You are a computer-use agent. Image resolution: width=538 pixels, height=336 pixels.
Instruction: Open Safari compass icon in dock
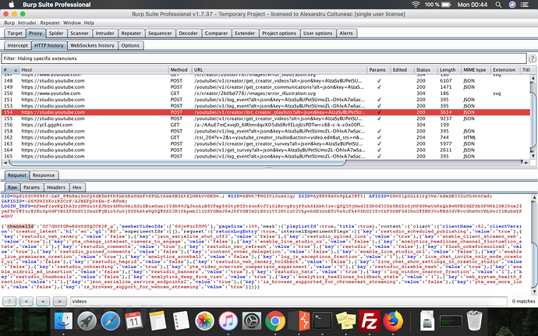coord(111,322)
